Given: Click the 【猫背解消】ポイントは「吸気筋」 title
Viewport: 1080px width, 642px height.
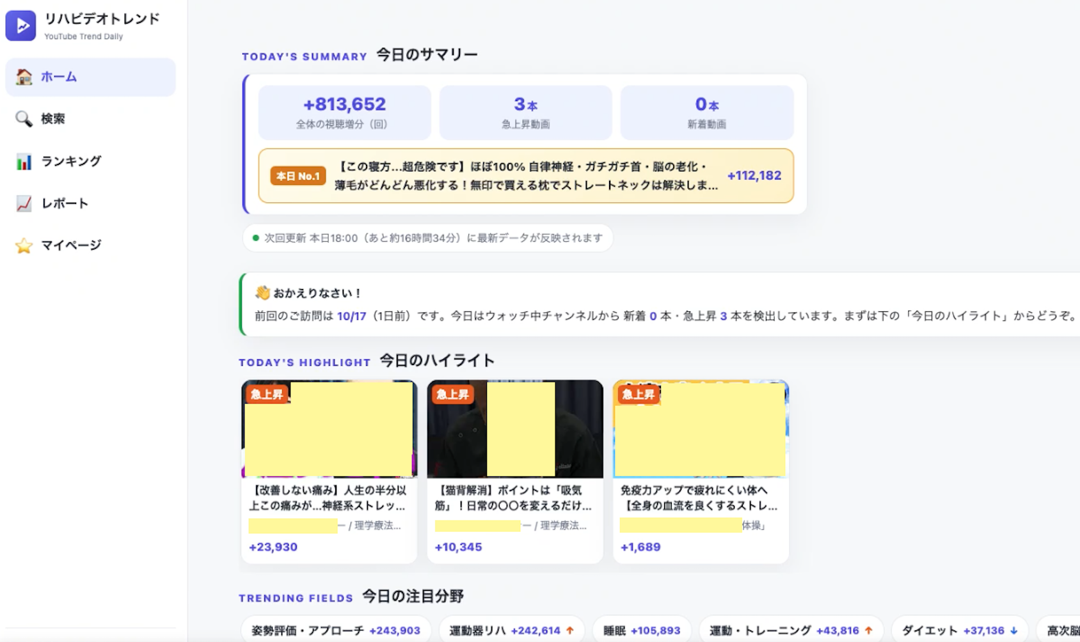Looking at the screenshot, I should (x=513, y=498).
